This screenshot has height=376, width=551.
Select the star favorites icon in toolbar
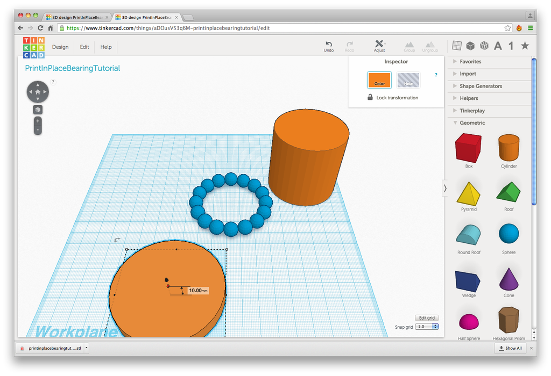pos(525,45)
